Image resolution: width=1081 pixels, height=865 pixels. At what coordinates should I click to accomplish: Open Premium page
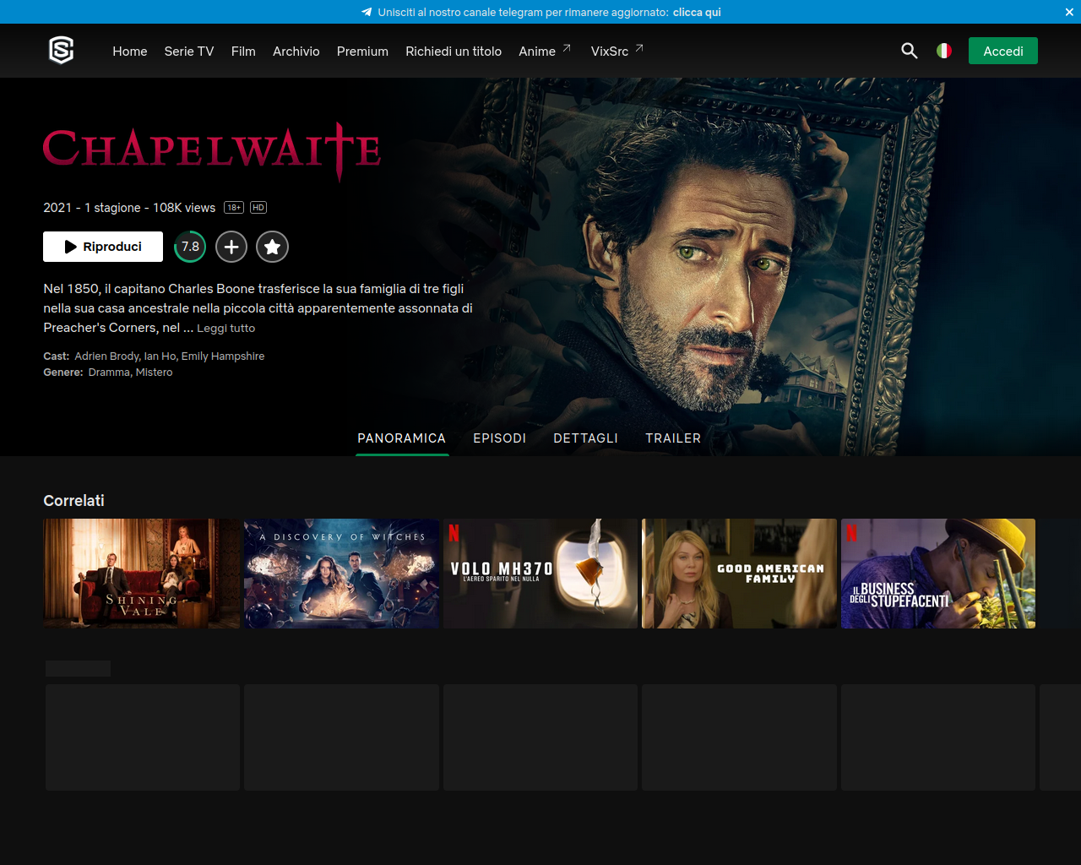point(362,52)
